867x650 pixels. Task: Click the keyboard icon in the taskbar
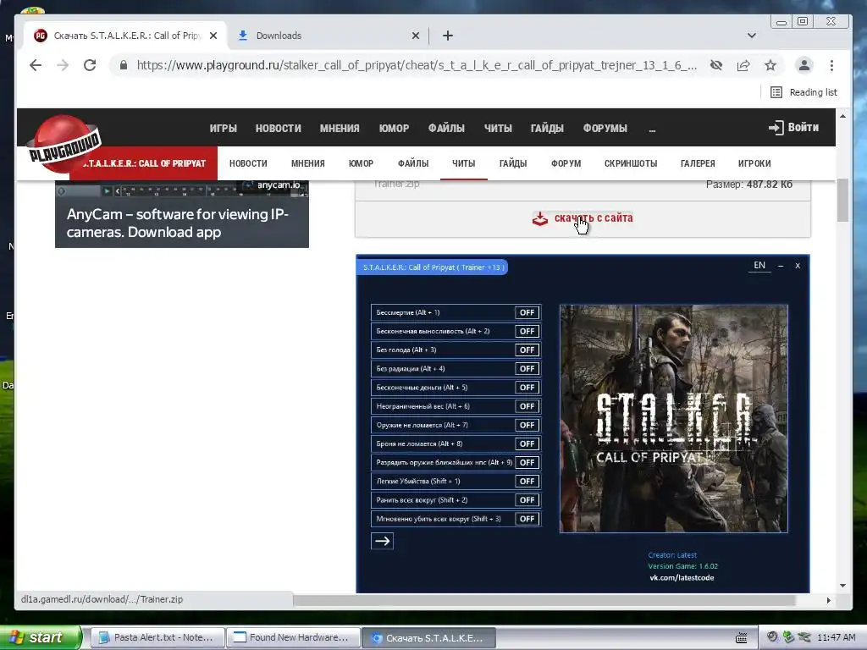pos(742,638)
